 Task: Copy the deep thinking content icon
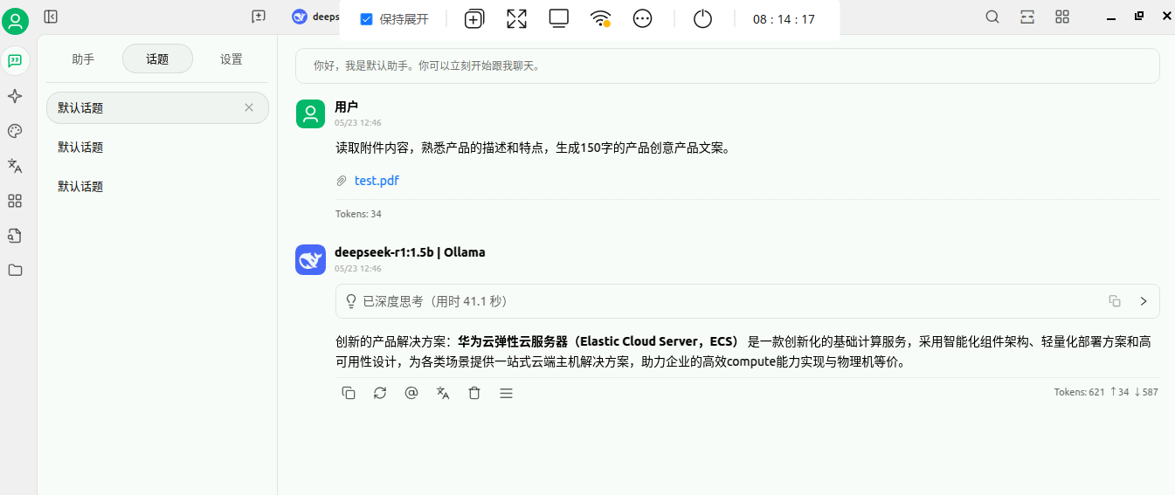[1115, 301]
